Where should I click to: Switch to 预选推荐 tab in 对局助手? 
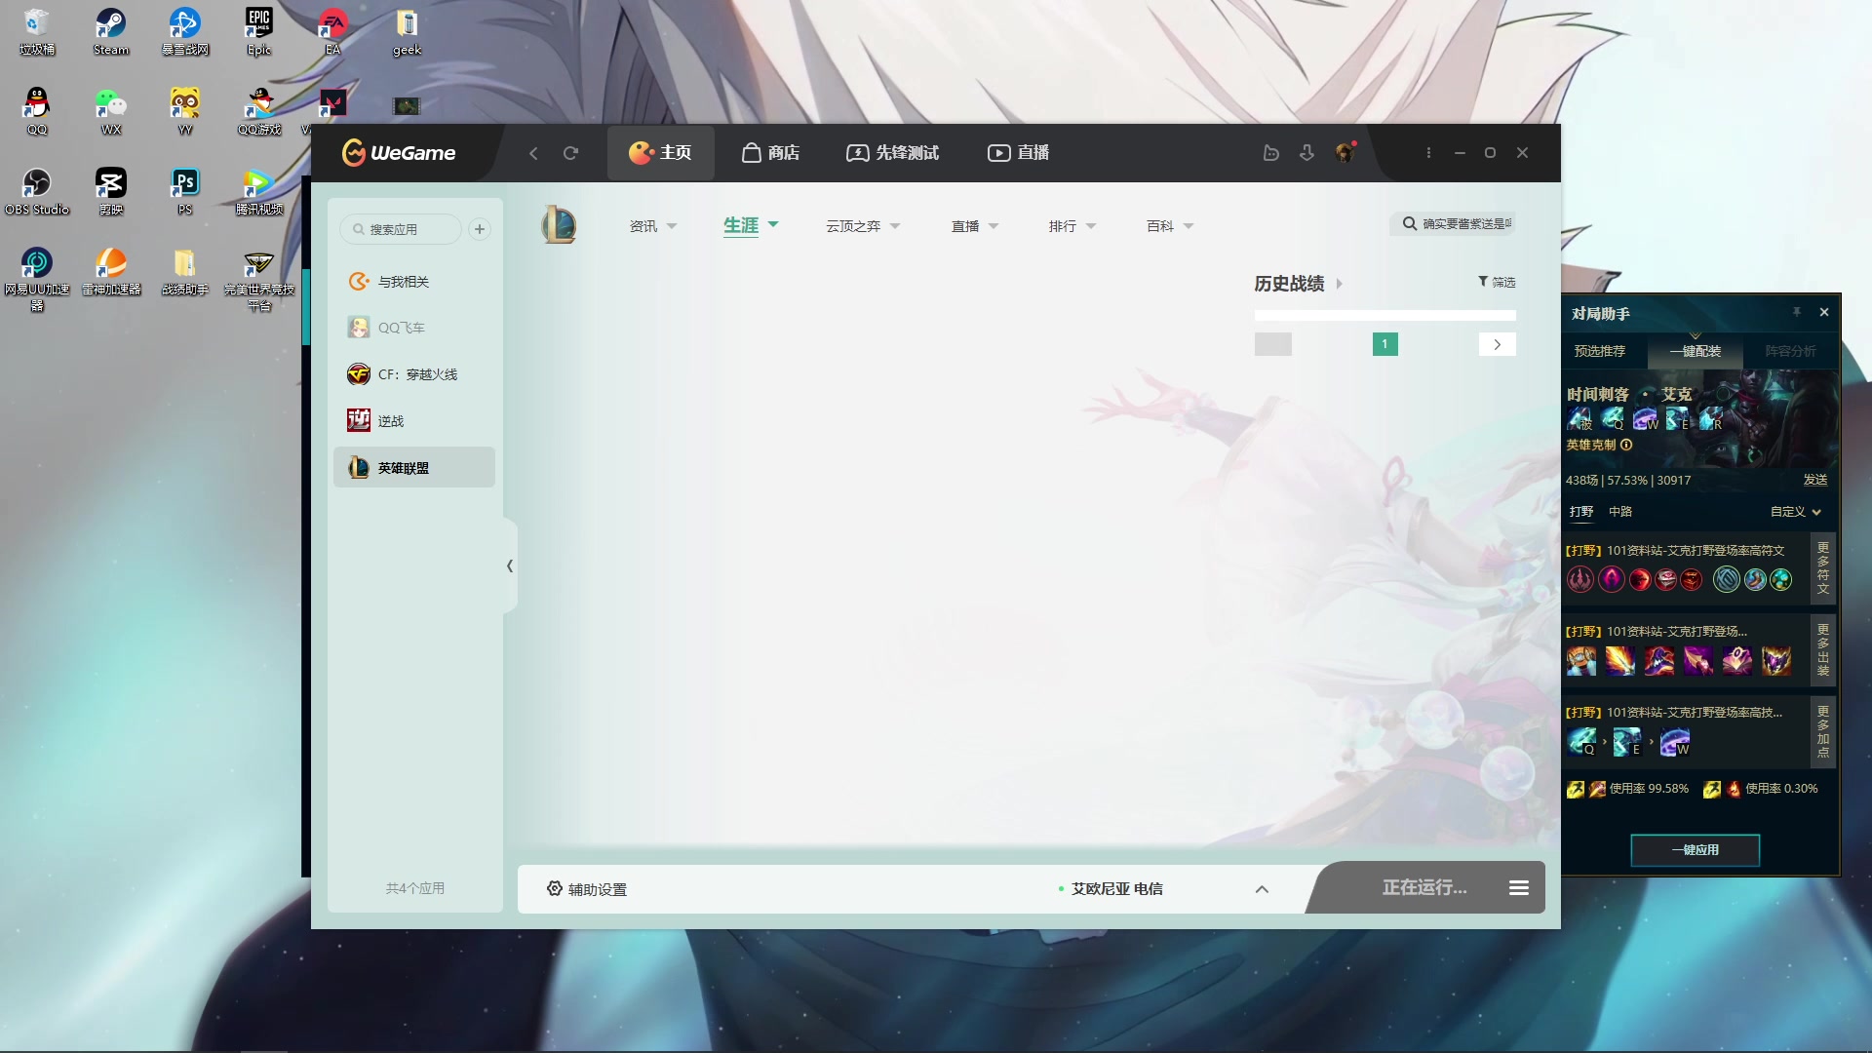click(1600, 351)
